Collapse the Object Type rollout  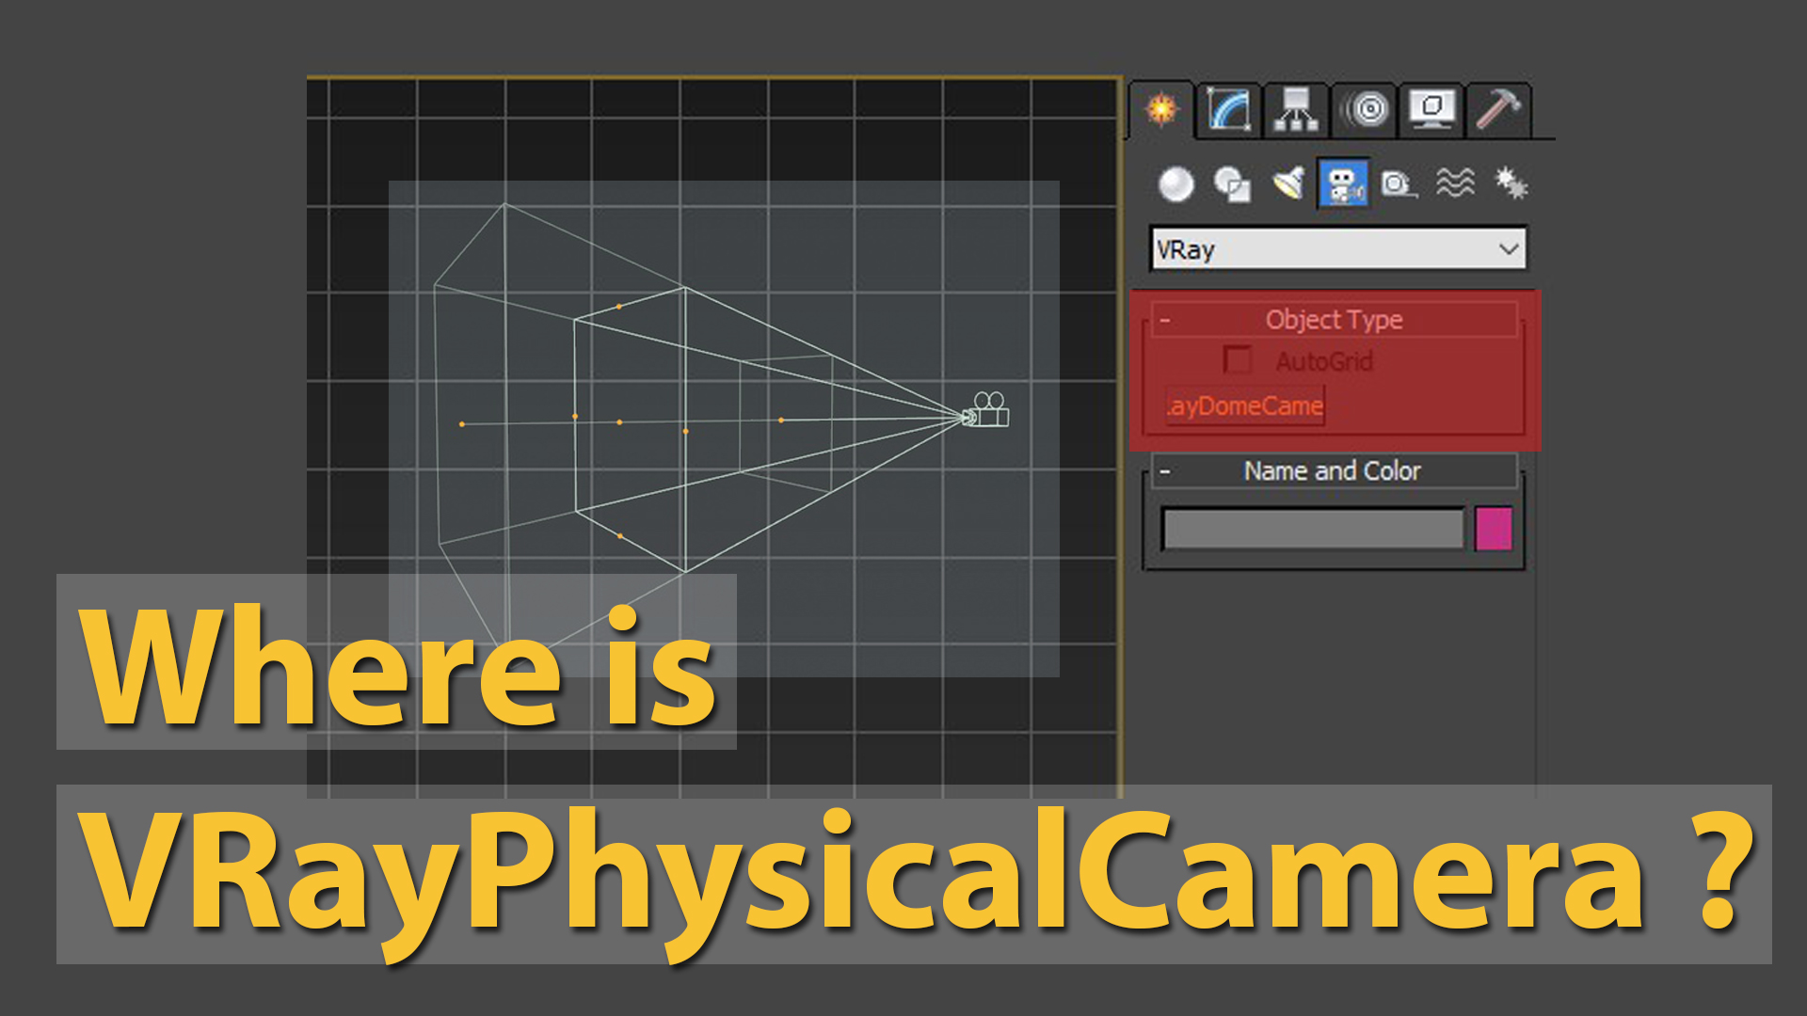tap(1164, 320)
